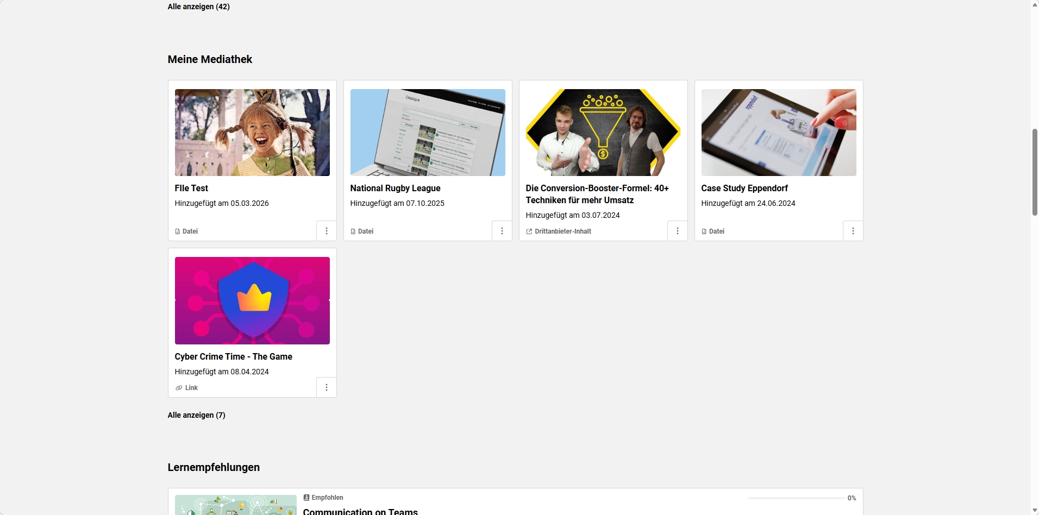Click the Lernempfehlungen heading
This screenshot has width=1039, height=515.
[x=214, y=467]
